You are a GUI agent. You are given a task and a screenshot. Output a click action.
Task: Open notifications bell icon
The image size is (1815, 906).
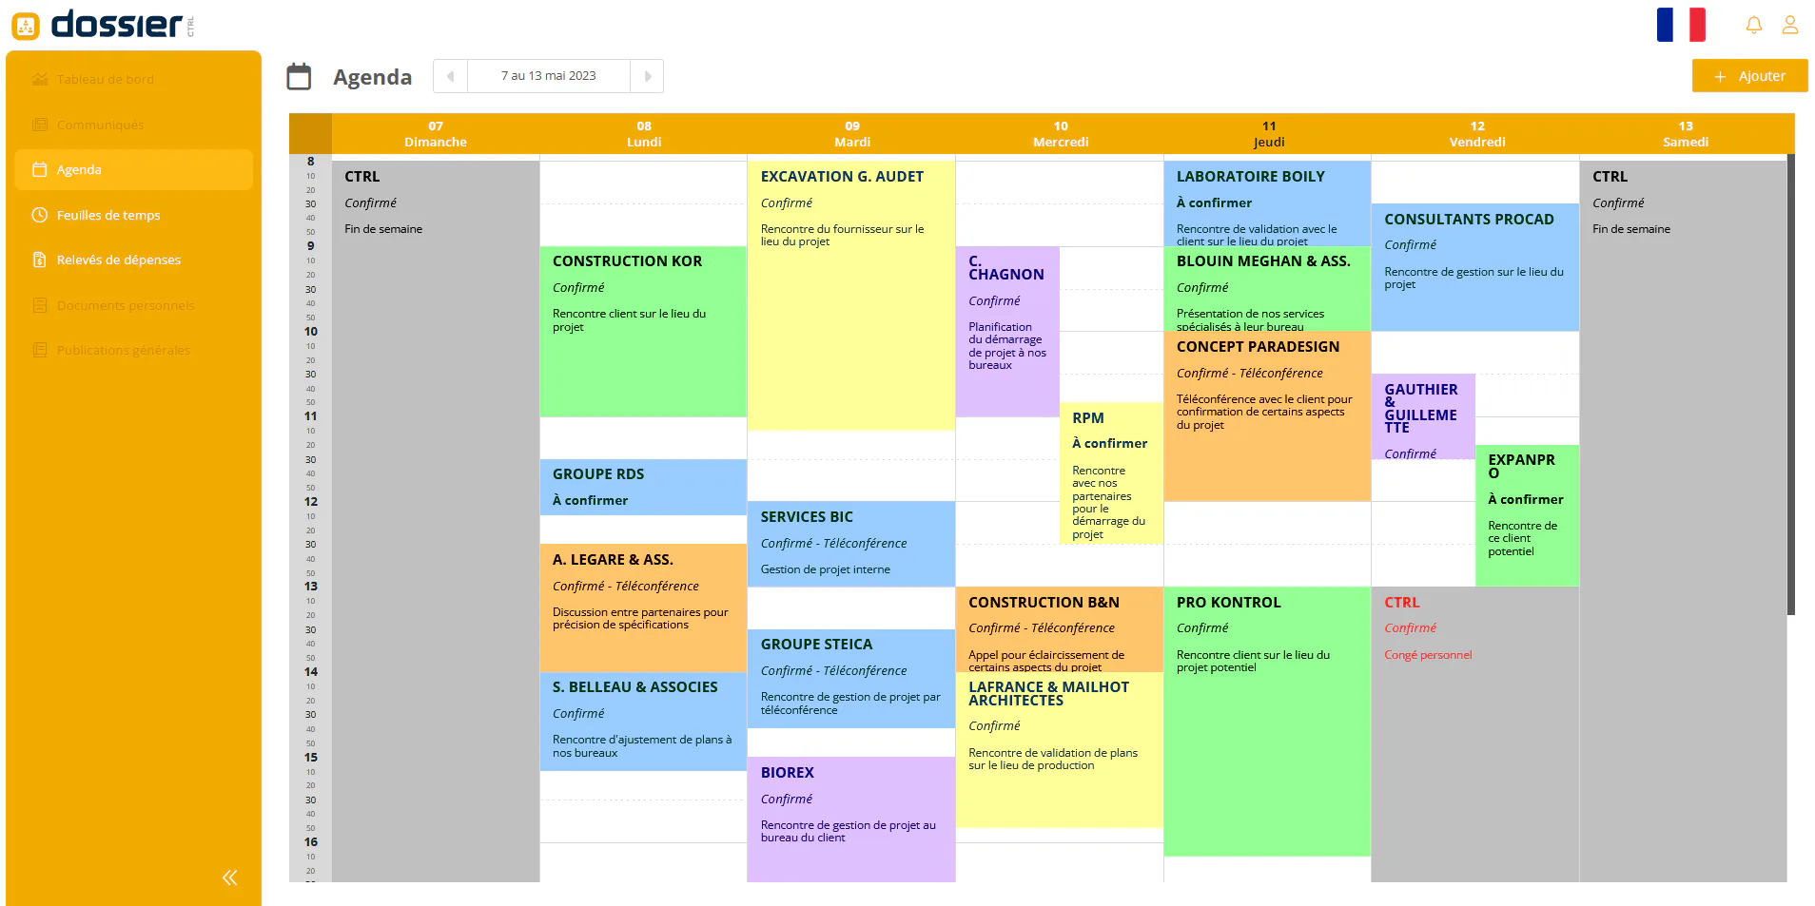[1754, 25]
